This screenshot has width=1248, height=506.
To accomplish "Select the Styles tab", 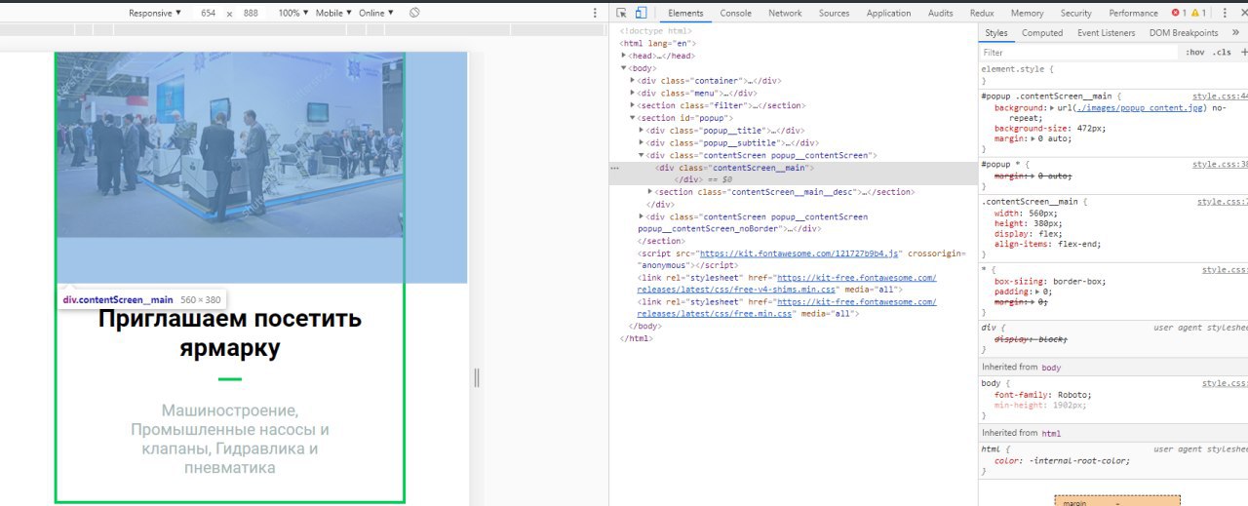I will point(996,32).
